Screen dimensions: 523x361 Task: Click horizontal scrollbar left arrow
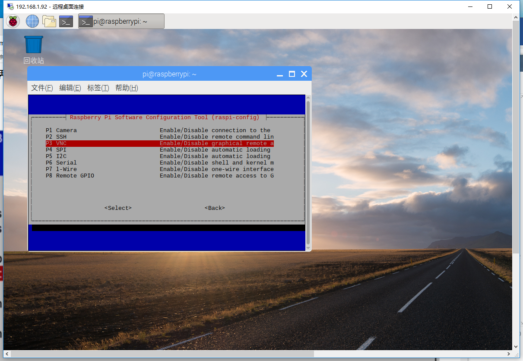click(x=7, y=354)
